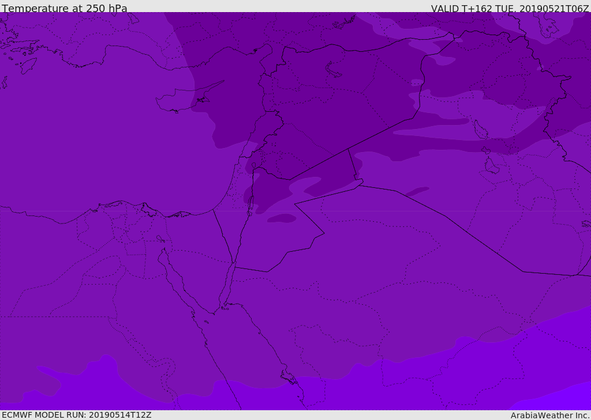Click the elongated lake outlined in northern Syria
The width and height of the screenshot is (591, 420).
click(335, 70)
